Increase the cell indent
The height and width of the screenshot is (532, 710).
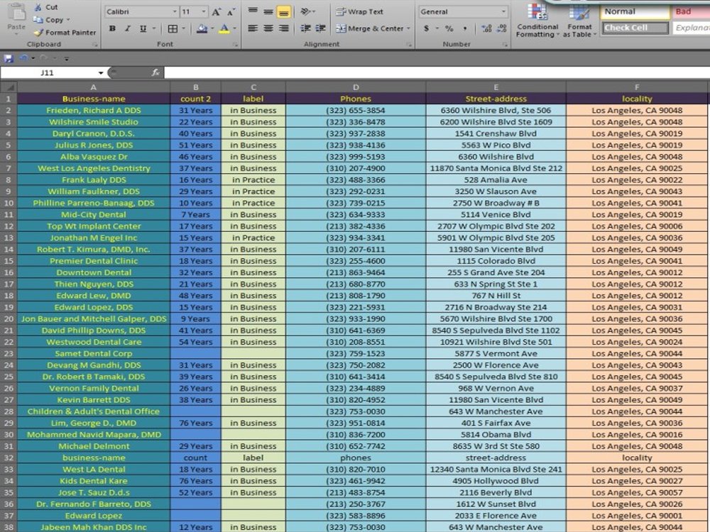coord(321,28)
